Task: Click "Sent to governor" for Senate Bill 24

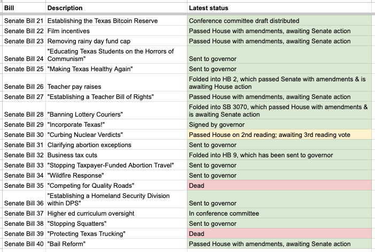Action: pos(279,55)
